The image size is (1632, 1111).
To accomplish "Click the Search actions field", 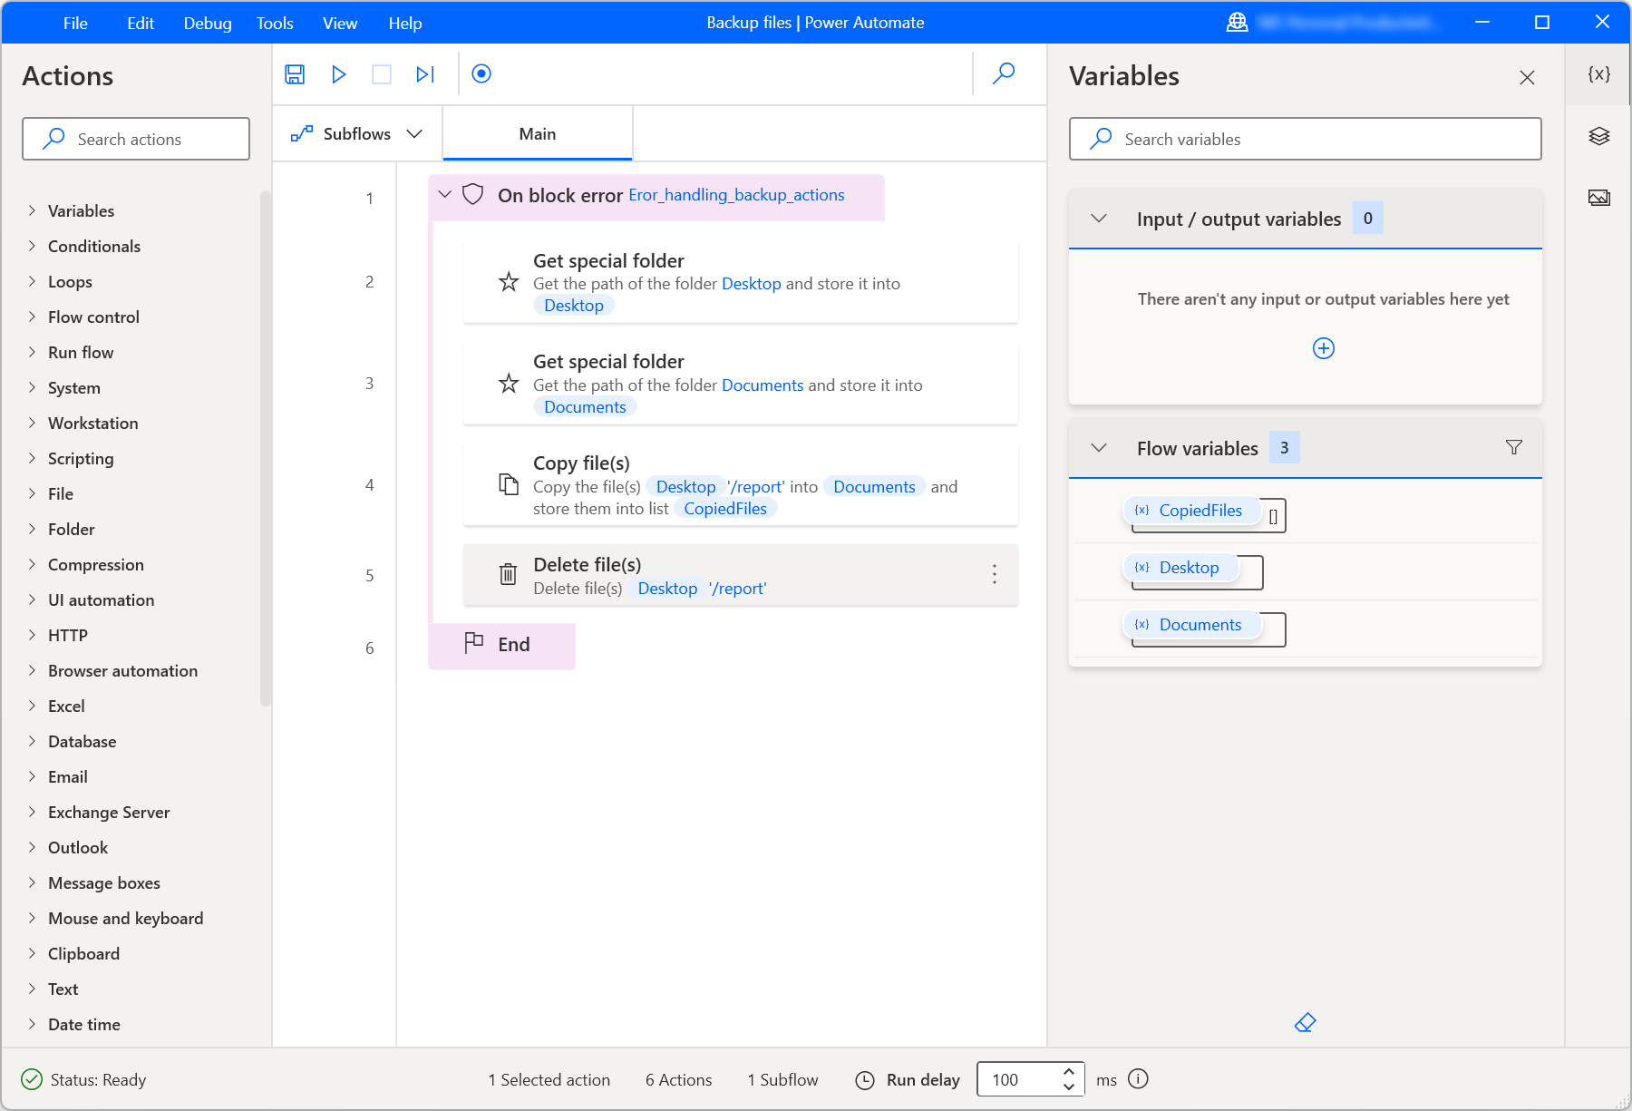I will 136,139.
